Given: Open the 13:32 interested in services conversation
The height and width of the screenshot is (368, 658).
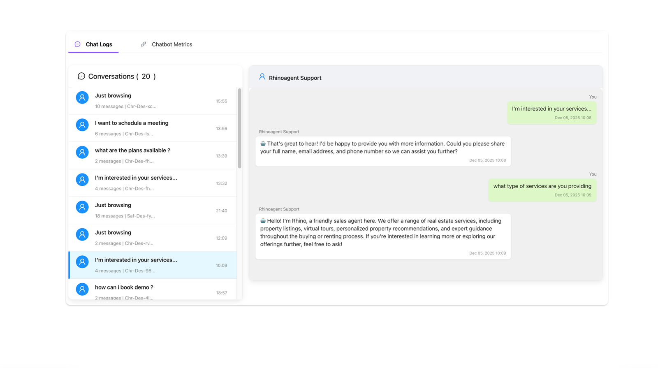Looking at the screenshot, I should (153, 183).
